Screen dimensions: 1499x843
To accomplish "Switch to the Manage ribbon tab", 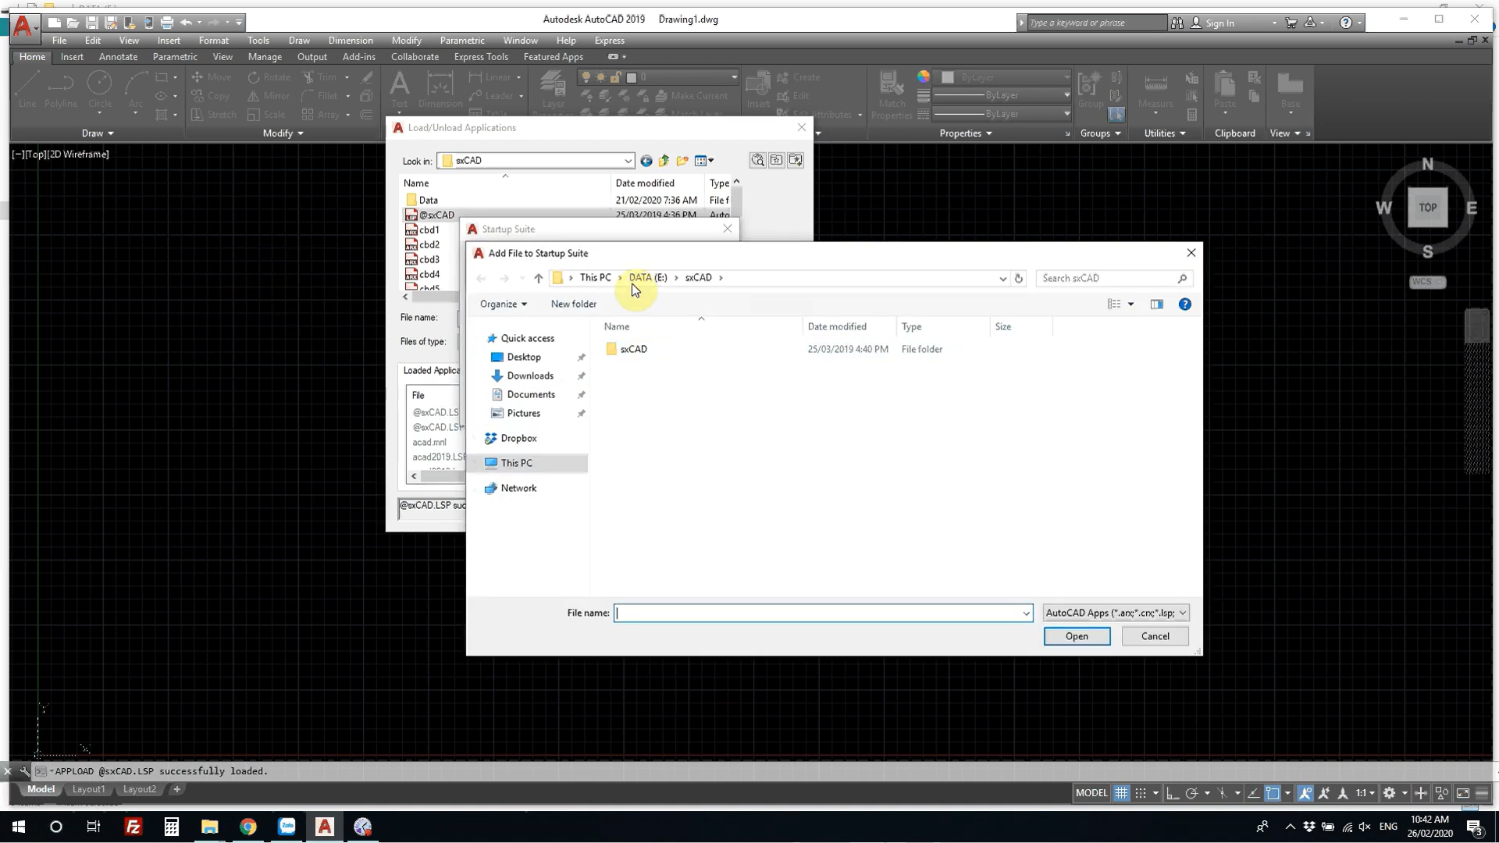I will [x=265, y=57].
